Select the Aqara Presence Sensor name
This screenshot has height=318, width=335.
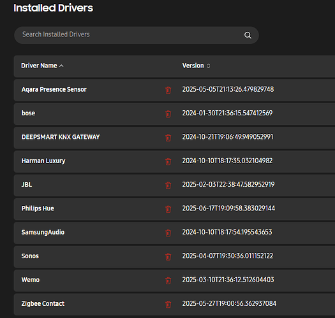[x=54, y=89]
